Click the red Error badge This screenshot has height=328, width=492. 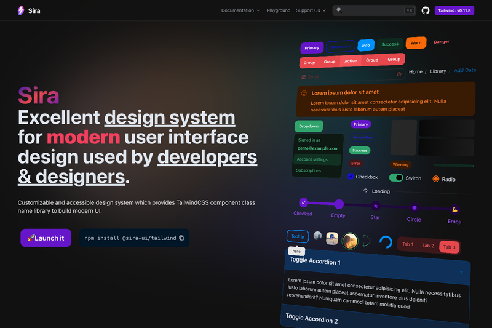355,164
